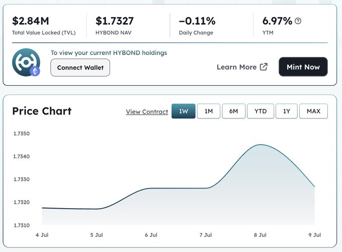This screenshot has height=252, width=342.
Task: Click the Mint Now button
Action: click(303, 67)
